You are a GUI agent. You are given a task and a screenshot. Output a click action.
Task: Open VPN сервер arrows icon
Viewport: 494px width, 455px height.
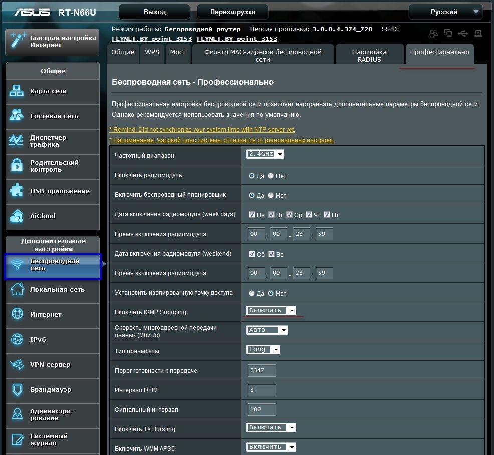(x=17, y=364)
